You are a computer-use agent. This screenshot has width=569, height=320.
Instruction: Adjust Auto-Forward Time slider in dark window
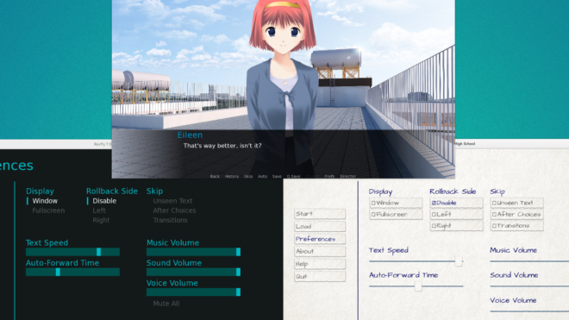coord(72,272)
